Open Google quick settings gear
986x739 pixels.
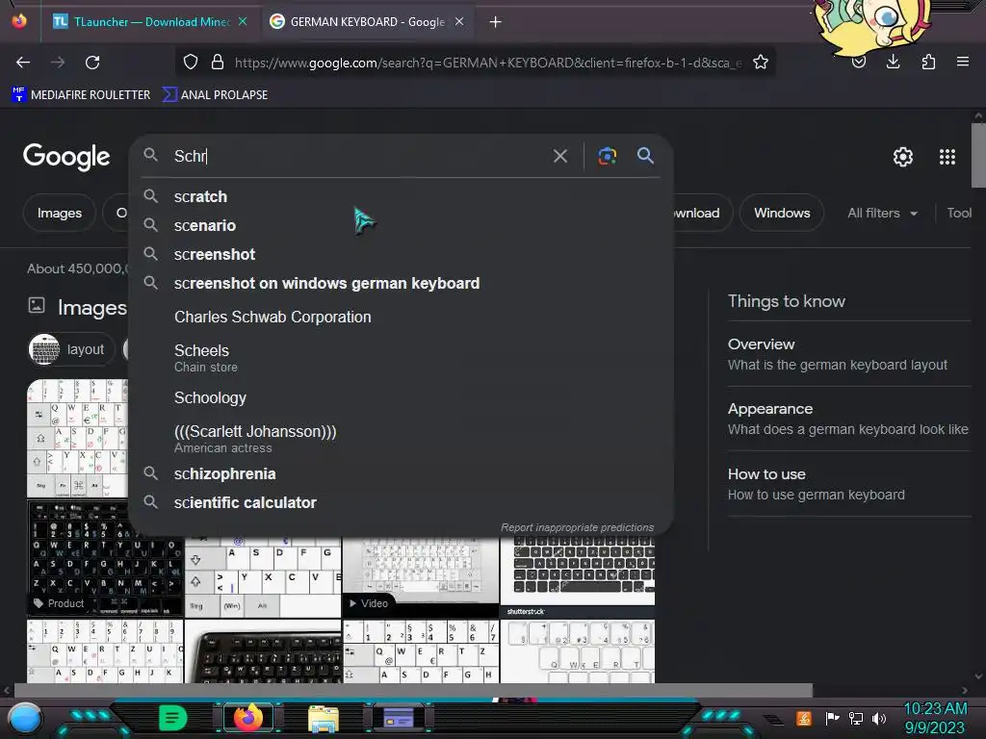pos(903,157)
